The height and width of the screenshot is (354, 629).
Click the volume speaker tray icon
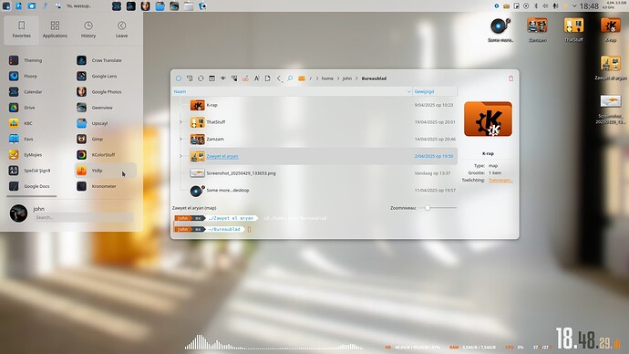pyautogui.click(x=545, y=6)
